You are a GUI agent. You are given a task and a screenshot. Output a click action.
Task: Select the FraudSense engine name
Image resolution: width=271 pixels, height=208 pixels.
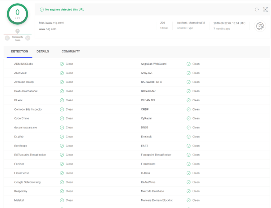(22, 173)
